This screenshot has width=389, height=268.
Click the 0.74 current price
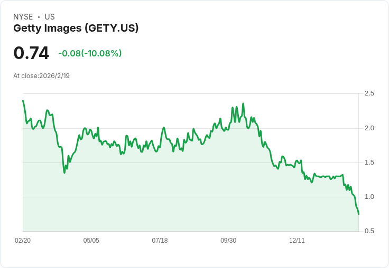(x=31, y=53)
